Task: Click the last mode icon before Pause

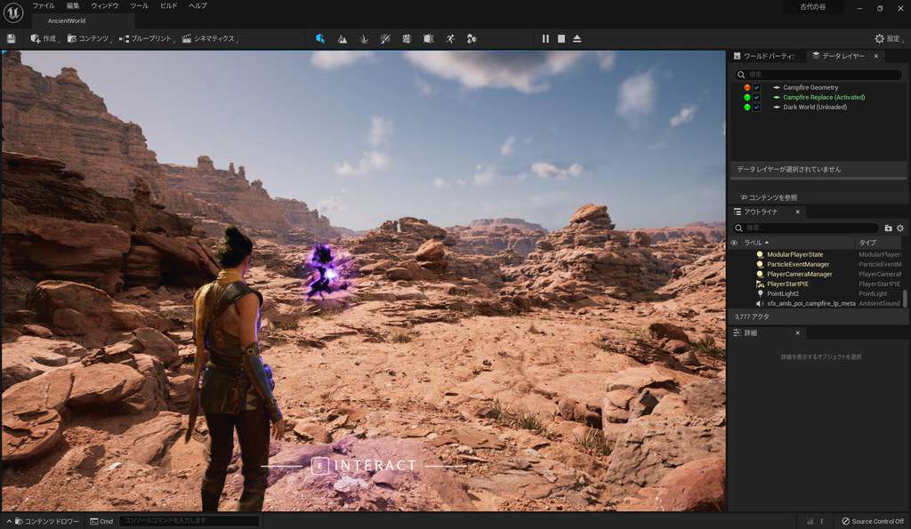Action: pos(472,39)
